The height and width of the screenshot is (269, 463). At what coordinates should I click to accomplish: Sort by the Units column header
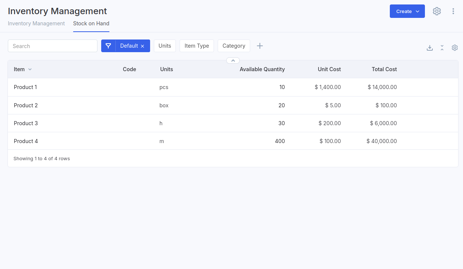tap(167, 69)
